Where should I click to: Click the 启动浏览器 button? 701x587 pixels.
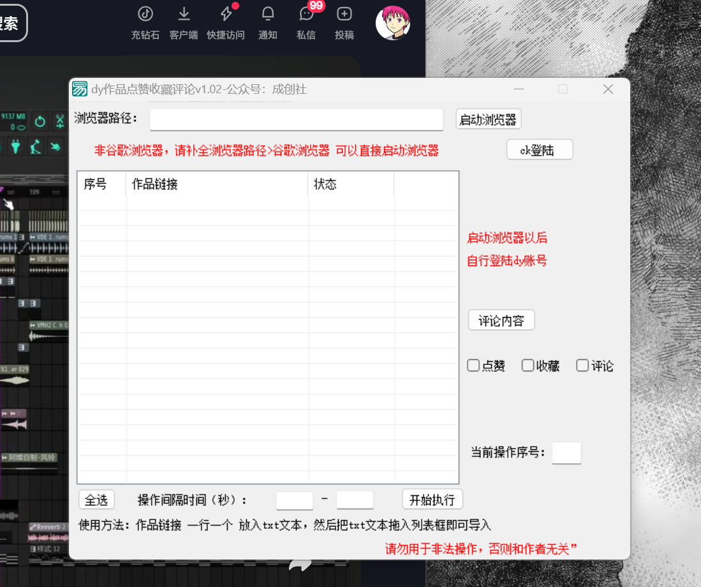pos(489,119)
